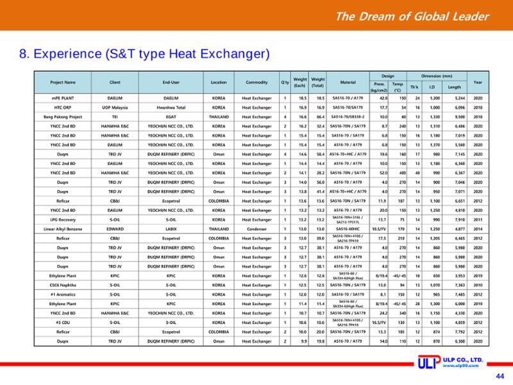
Task: Click the 'EDWARD' client cell
Action: pos(115,229)
